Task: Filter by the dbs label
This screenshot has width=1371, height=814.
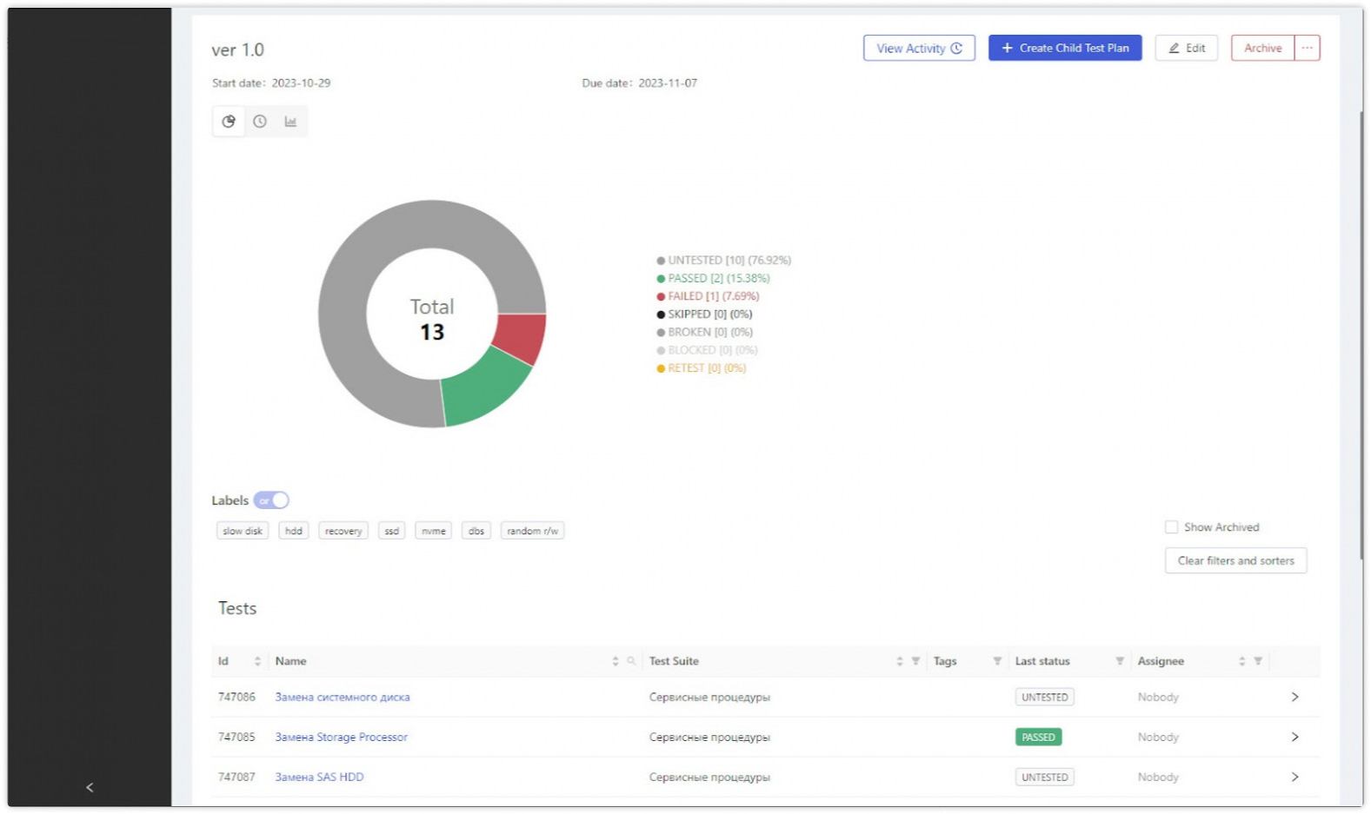Action: click(x=476, y=531)
